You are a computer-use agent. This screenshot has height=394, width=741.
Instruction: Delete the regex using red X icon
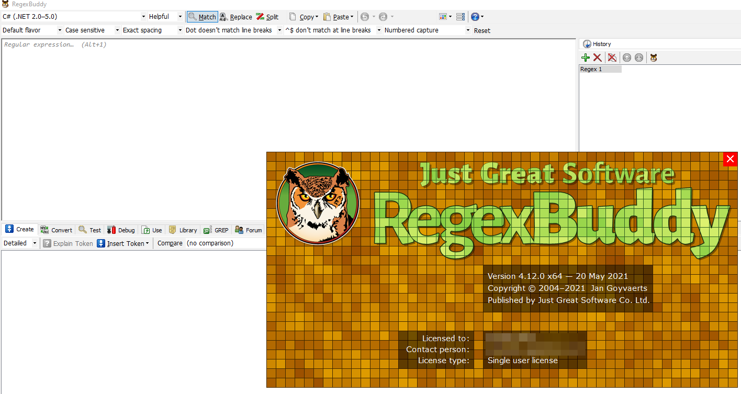click(x=597, y=58)
